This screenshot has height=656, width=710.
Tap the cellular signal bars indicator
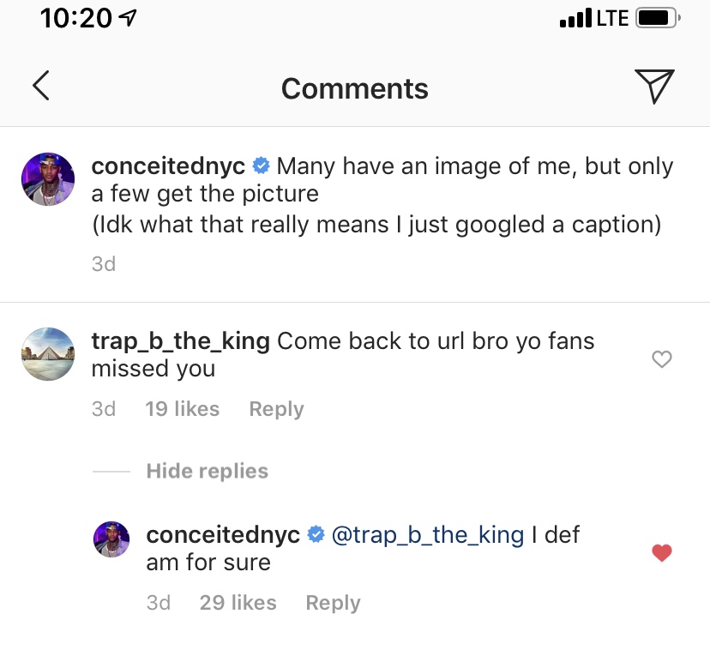pyautogui.click(x=575, y=18)
